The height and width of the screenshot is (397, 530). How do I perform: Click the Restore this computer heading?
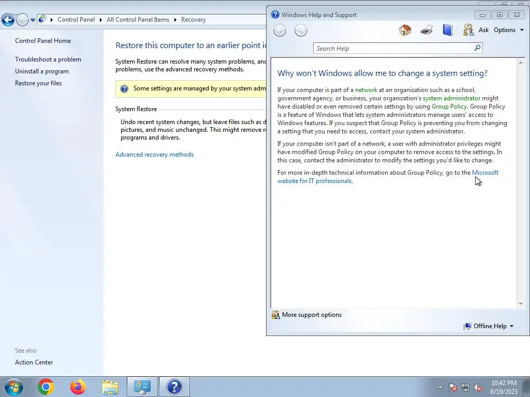pyautogui.click(x=190, y=45)
